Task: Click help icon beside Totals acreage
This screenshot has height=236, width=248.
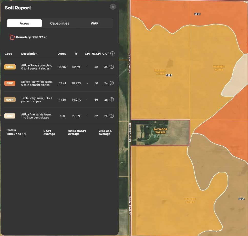Action: tap(24, 134)
